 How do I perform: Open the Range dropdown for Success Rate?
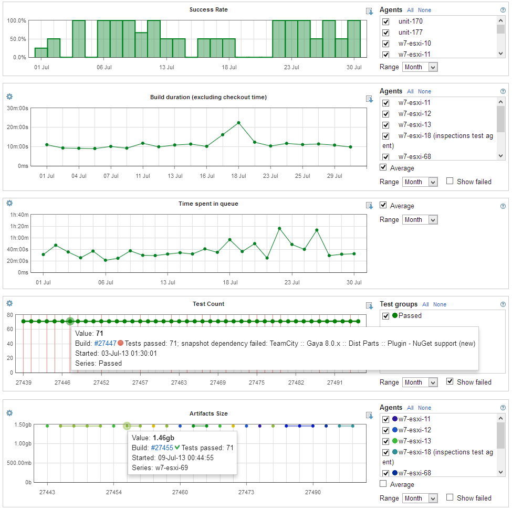(x=420, y=67)
